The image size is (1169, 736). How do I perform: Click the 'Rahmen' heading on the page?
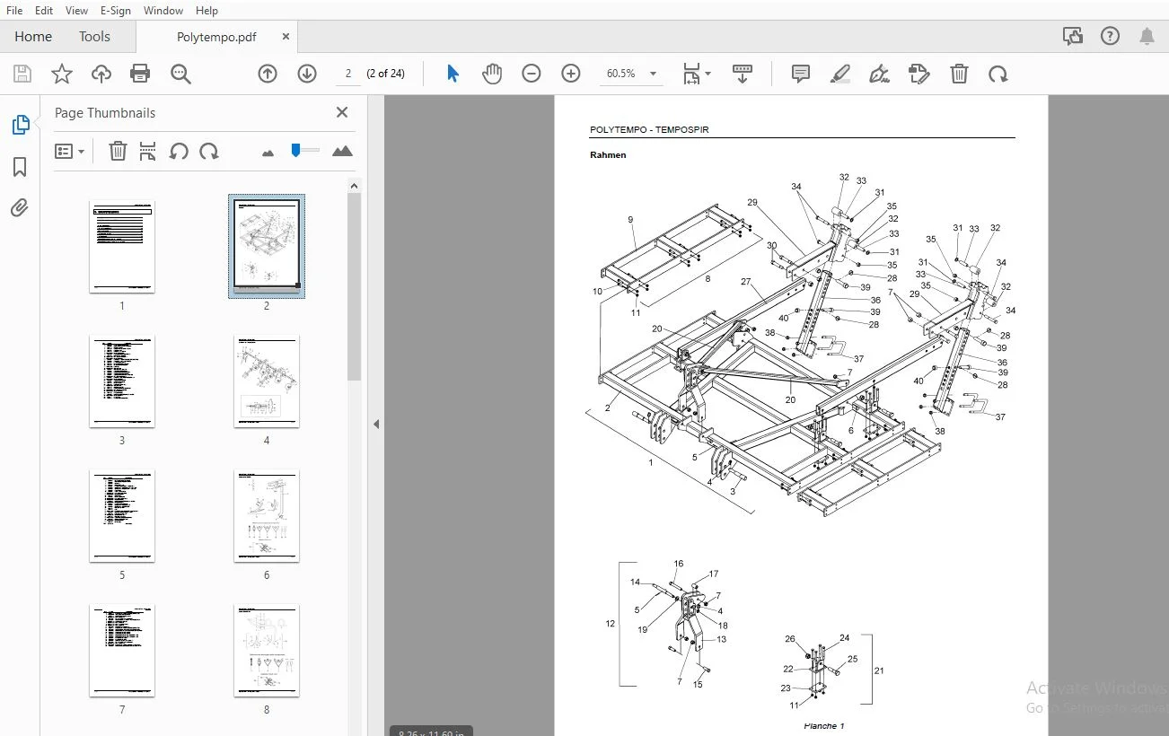[x=608, y=155]
